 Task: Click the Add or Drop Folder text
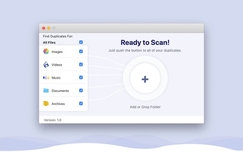click(x=145, y=107)
